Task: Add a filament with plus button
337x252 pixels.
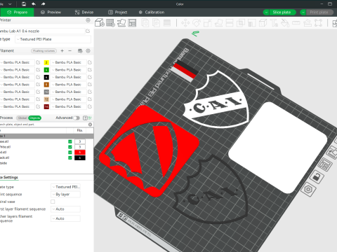Action: point(62,51)
